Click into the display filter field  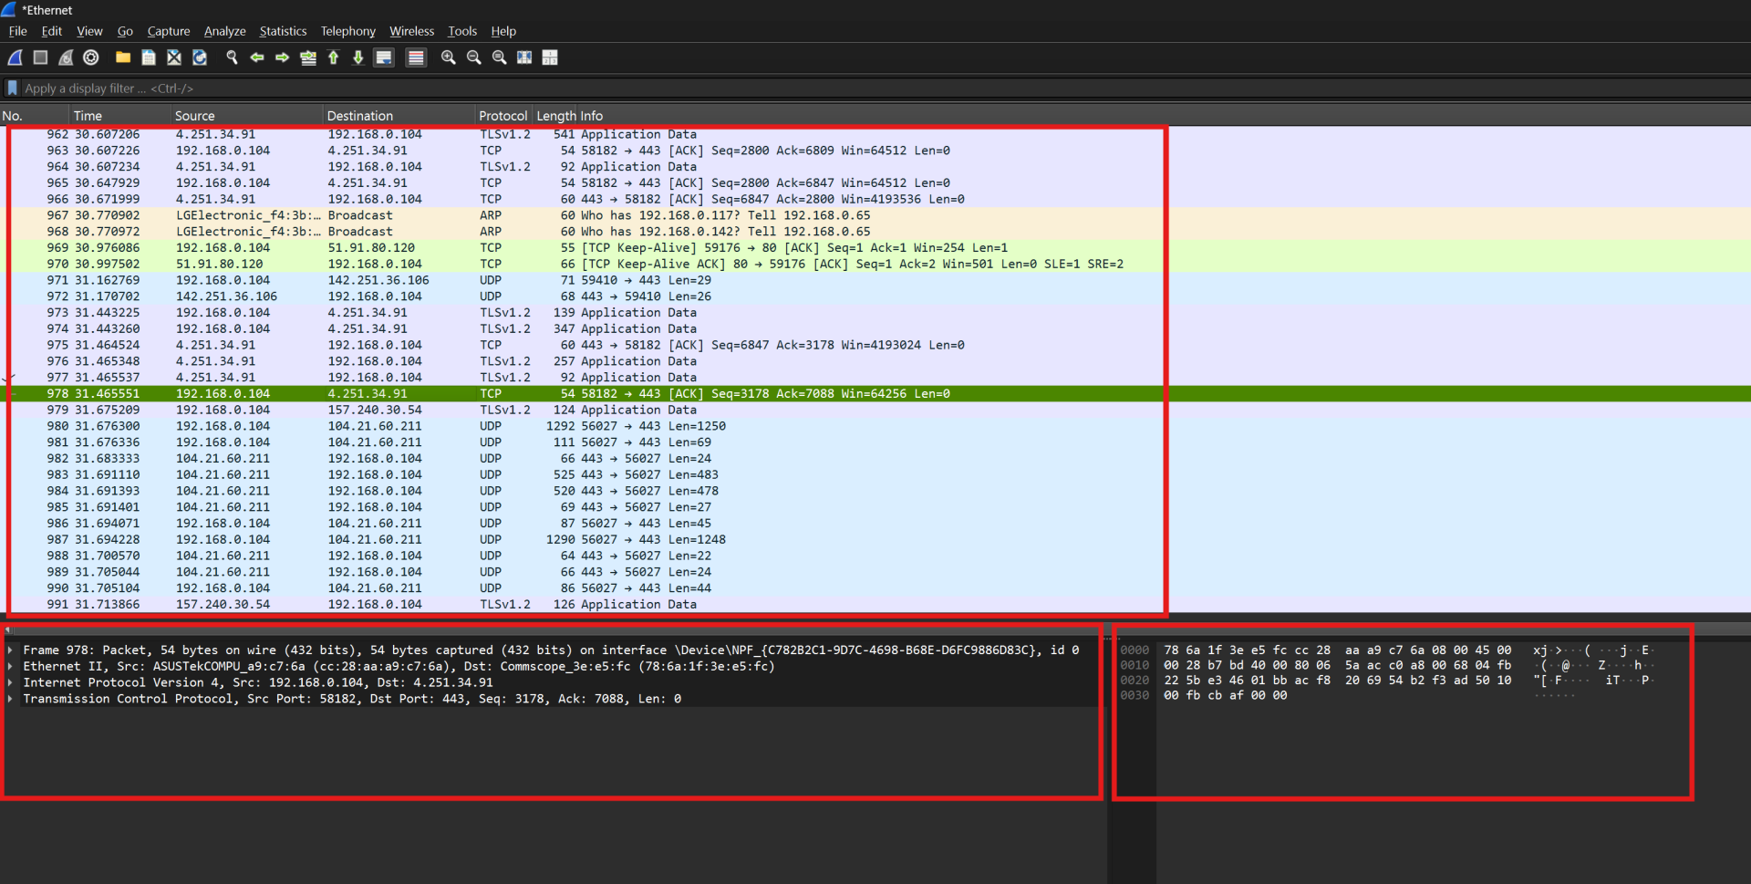click(x=547, y=88)
